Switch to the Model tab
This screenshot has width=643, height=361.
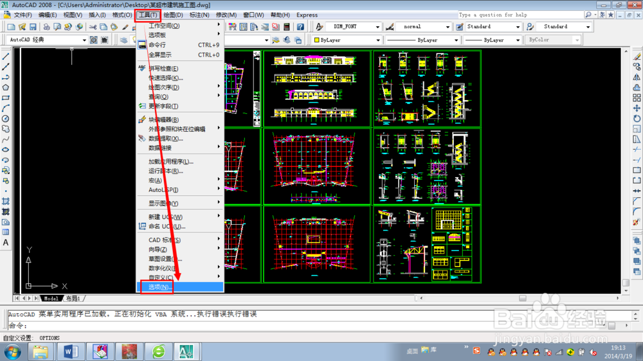51,298
